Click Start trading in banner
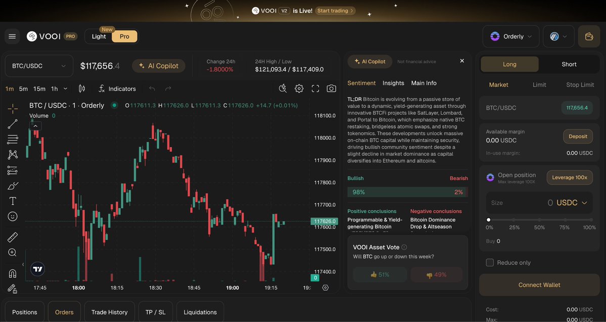This screenshot has height=322, width=606. pyautogui.click(x=335, y=11)
